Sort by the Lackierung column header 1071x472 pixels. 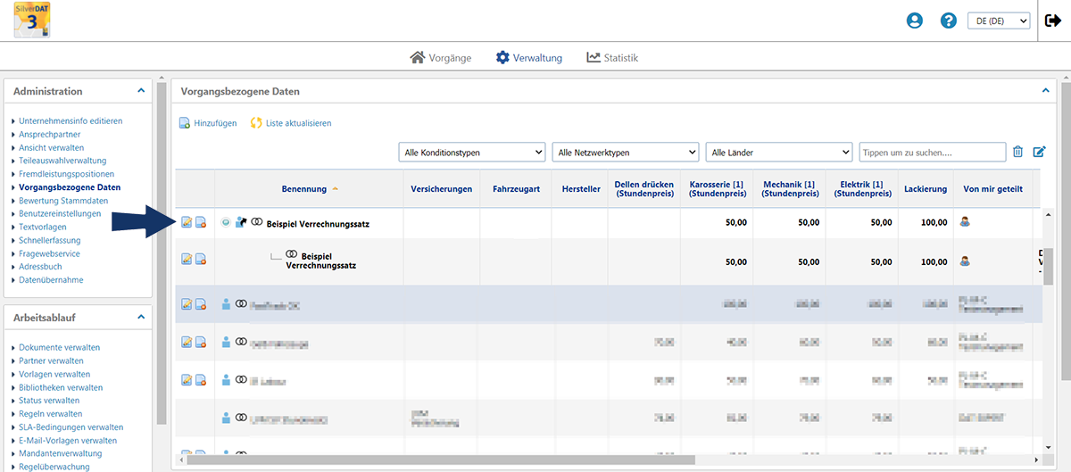point(925,189)
